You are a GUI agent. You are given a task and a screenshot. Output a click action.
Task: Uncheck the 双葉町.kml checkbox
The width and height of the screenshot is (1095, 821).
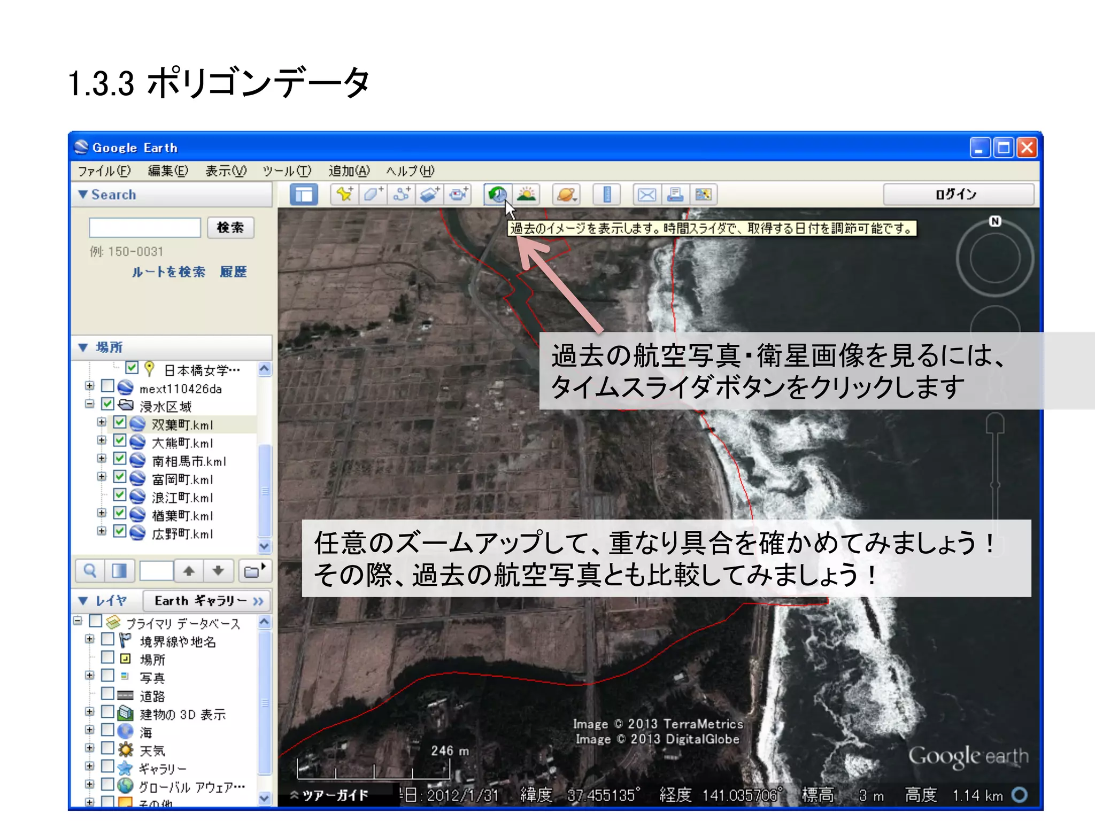[120, 423]
